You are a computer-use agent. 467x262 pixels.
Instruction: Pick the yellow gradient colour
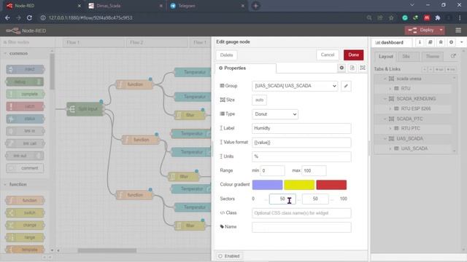[299, 185]
